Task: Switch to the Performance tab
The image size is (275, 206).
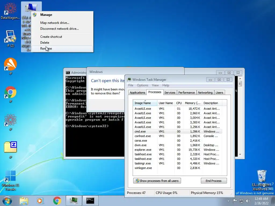Action: pos(186,93)
